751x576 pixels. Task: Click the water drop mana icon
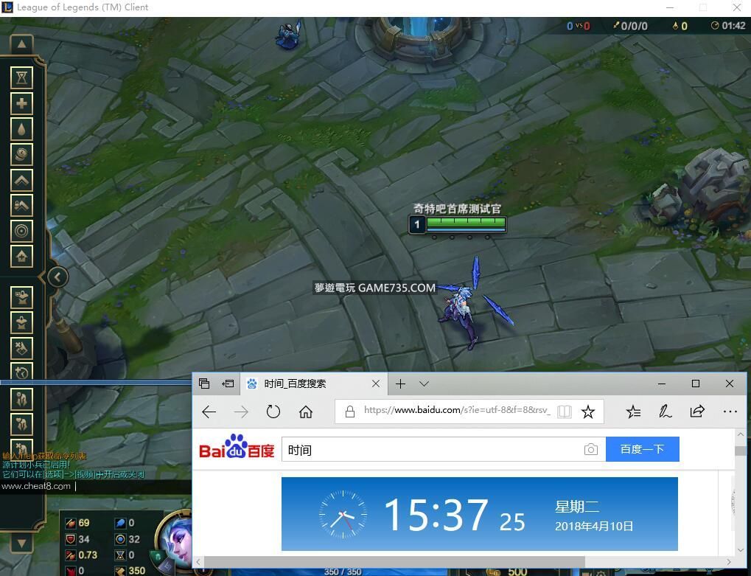click(x=21, y=129)
